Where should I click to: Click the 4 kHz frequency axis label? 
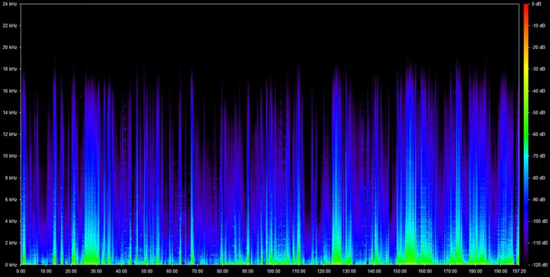coord(11,221)
